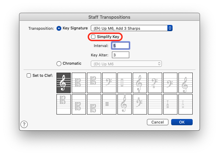219x156 pixels.
Task: Check the Set to Clef option
Action: [29, 75]
